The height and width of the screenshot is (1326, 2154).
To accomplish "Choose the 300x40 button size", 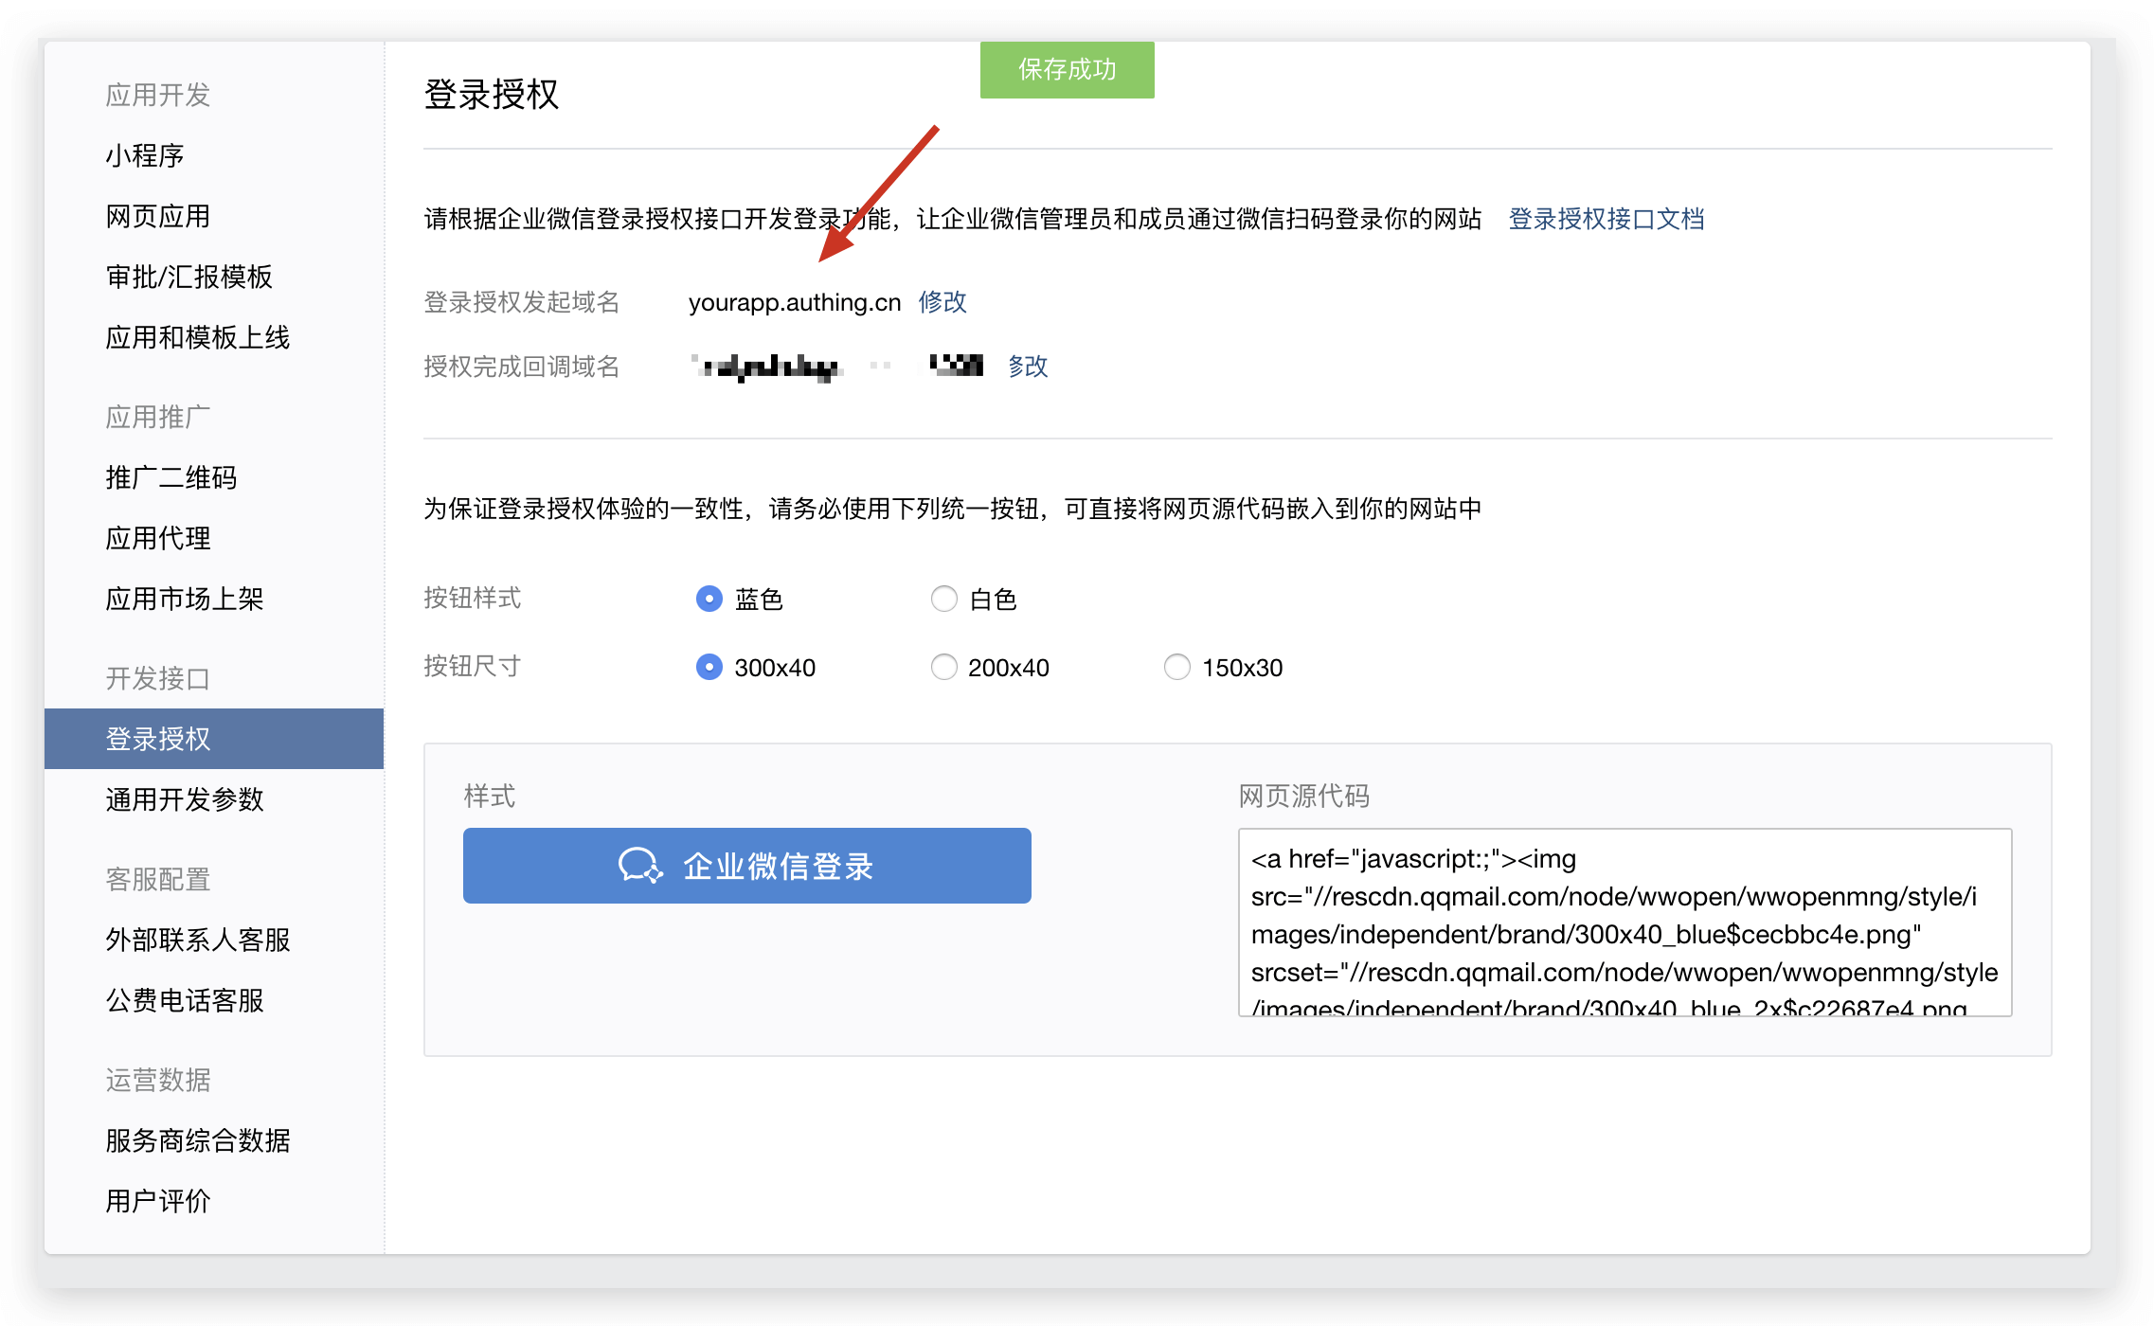I will [709, 667].
